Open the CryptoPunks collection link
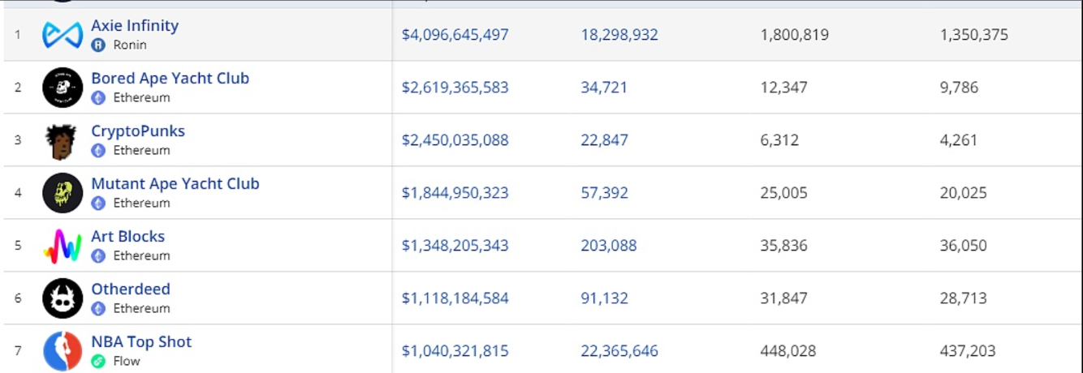The image size is (1083, 373). 138,131
